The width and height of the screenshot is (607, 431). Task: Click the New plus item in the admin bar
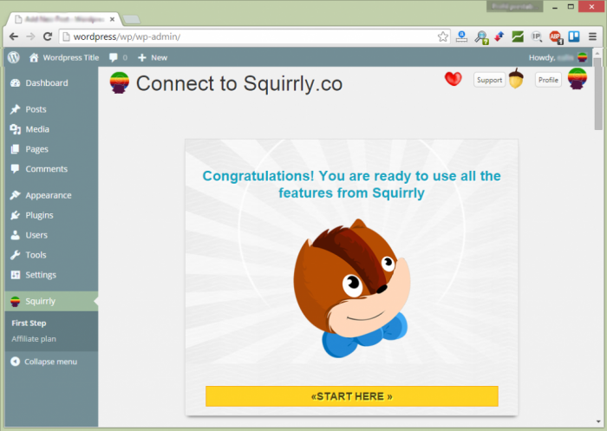tap(153, 57)
